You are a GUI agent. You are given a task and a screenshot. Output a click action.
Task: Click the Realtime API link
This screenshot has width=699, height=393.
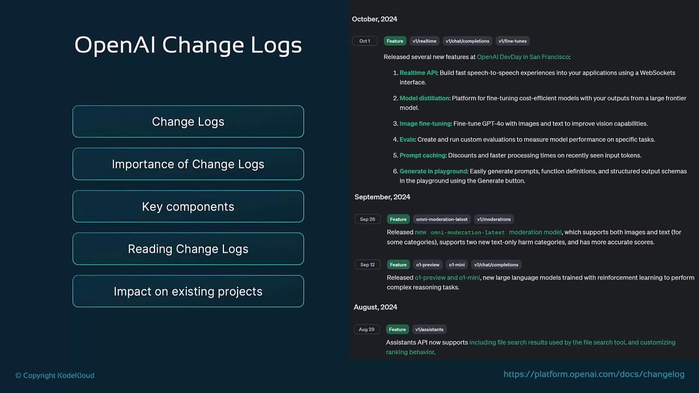click(418, 73)
